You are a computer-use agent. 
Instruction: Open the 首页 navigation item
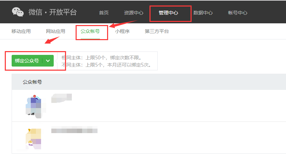[x=104, y=13]
